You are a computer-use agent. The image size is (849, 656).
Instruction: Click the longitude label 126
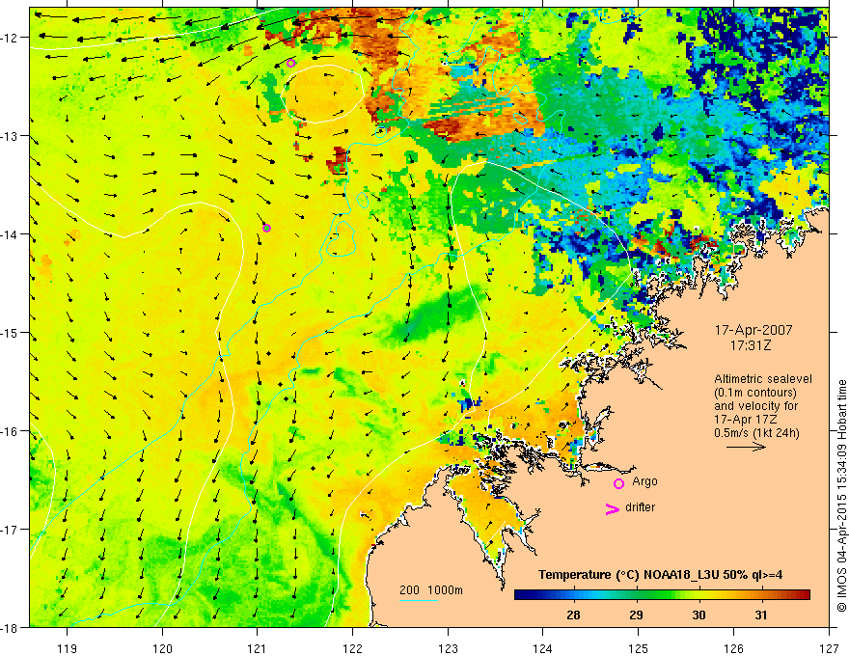coord(733,648)
